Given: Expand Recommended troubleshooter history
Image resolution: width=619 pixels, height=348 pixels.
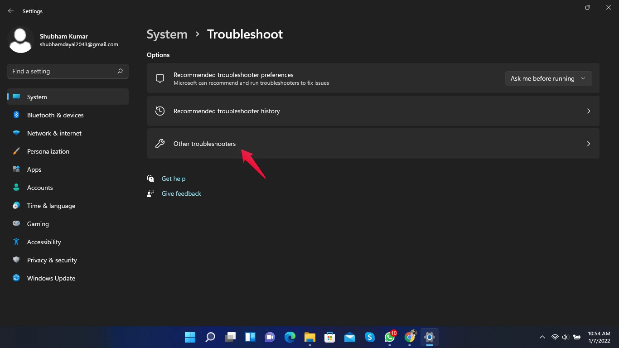Looking at the screenshot, I should click(373, 111).
